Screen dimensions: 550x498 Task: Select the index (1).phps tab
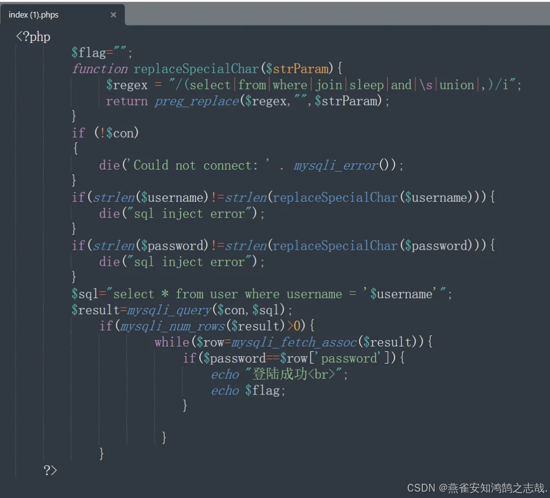62,15
